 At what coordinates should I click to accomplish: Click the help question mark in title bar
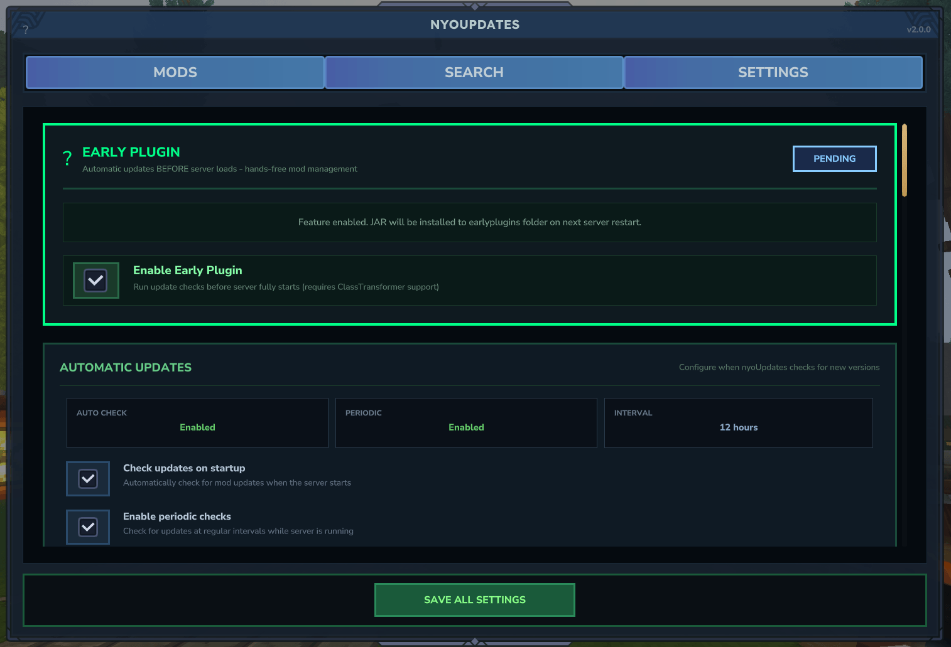(25, 29)
